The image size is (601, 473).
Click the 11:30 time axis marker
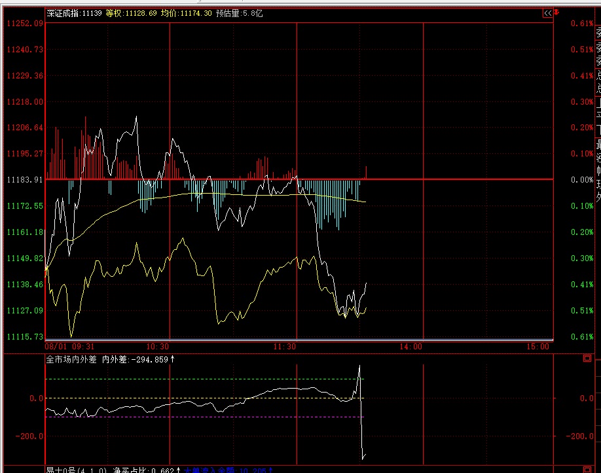[285, 347]
